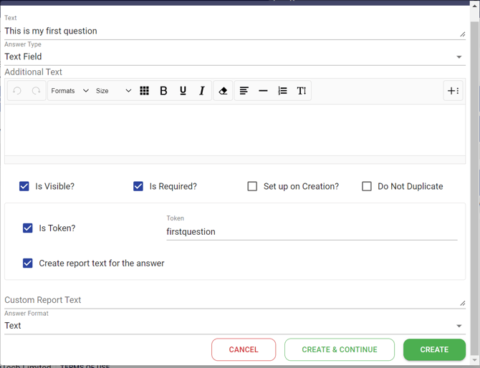Open the Size dropdown in toolbar

click(x=113, y=91)
